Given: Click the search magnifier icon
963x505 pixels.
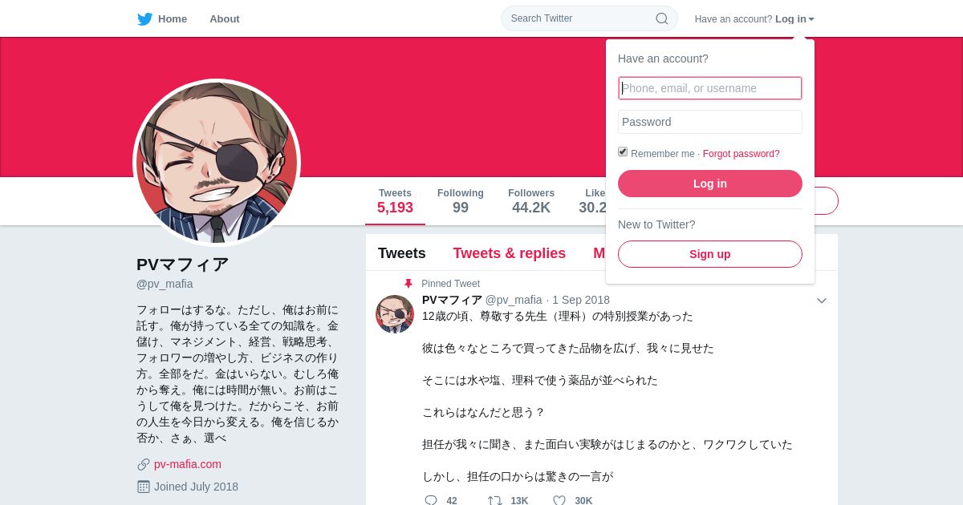Looking at the screenshot, I should (662, 18).
